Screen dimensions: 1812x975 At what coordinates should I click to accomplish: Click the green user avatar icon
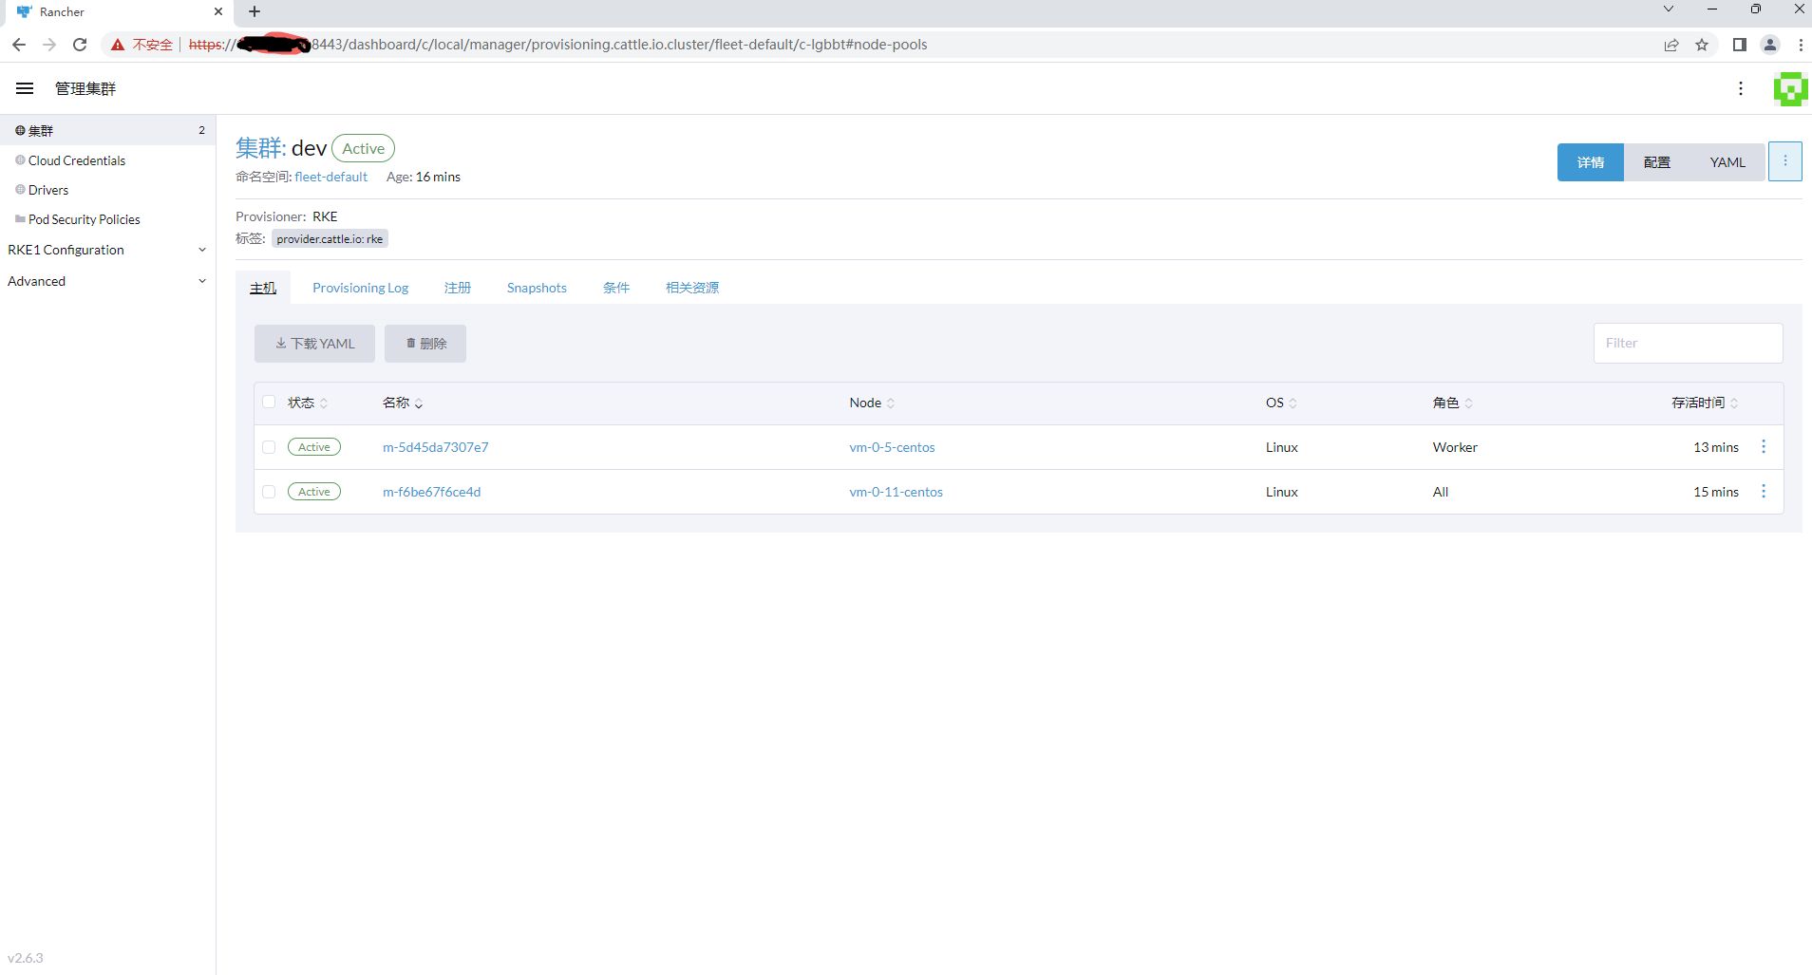point(1791,88)
